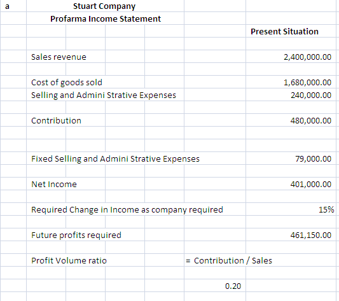
Task: Select the 'Stuart Company' title cell
Action: coord(104,6)
